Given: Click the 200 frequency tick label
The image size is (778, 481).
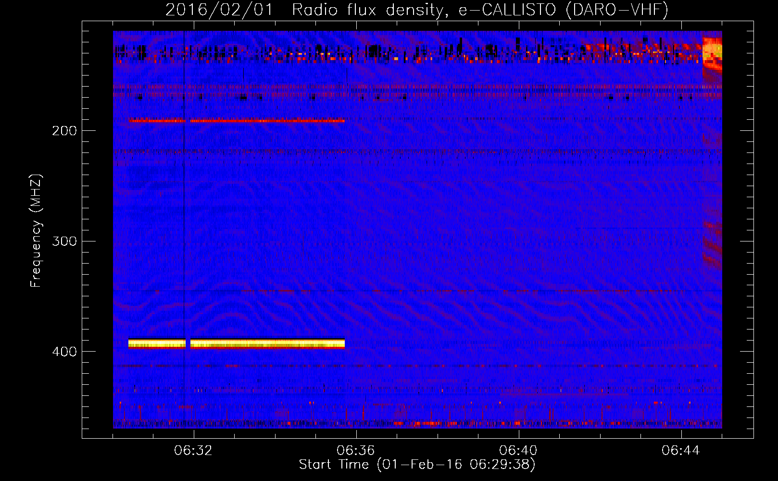Looking at the screenshot, I should click(x=64, y=131).
